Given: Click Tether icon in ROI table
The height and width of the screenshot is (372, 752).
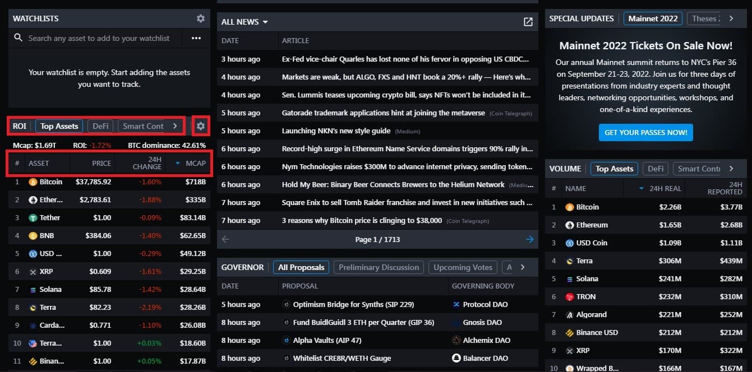Looking at the screenshot, I should point(33,218).
